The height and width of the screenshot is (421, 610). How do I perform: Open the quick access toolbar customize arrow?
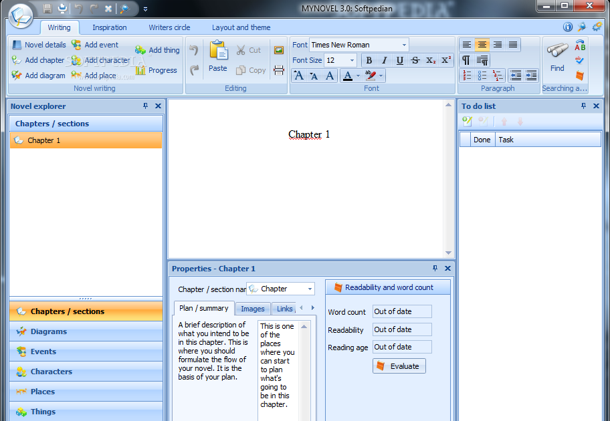click(x=145, y=9)
